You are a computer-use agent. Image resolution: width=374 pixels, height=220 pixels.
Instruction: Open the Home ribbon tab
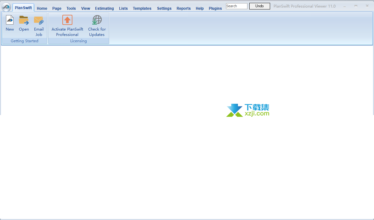pos(42,9)
